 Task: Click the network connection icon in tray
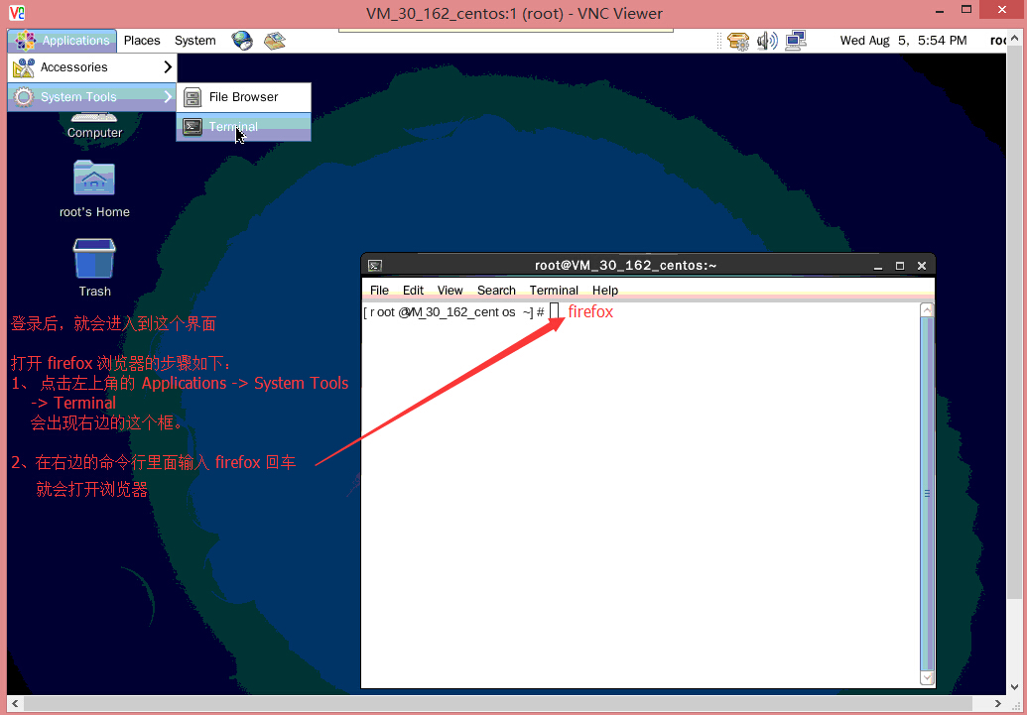point(795,41)
